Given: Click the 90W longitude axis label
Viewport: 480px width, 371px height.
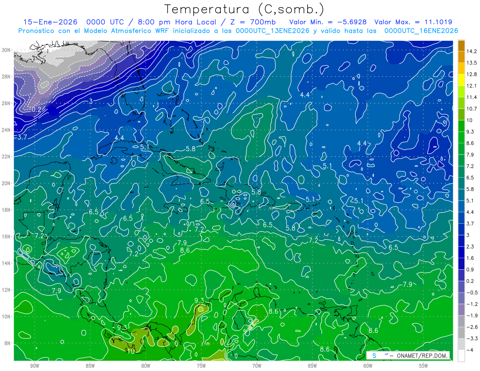Looking at the screenshot, I should 35,366.
